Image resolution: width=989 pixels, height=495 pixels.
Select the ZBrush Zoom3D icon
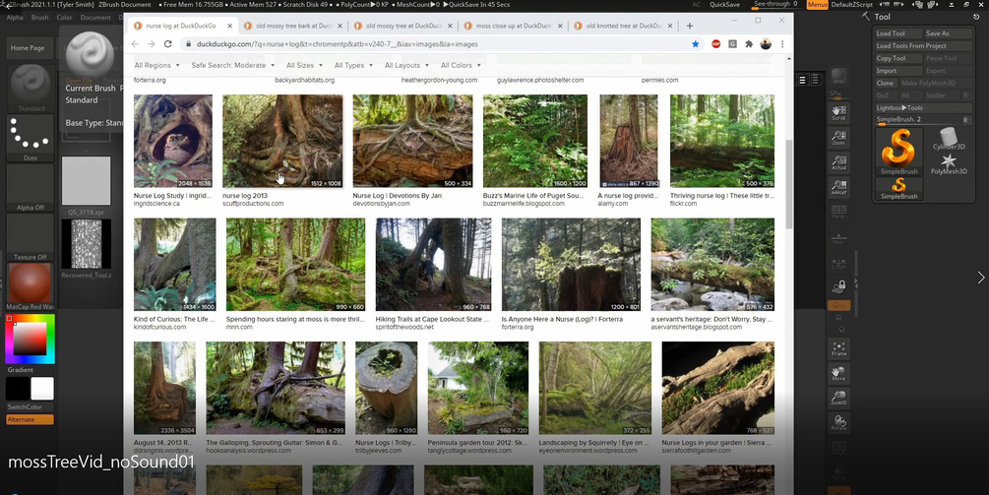[838, 398]
